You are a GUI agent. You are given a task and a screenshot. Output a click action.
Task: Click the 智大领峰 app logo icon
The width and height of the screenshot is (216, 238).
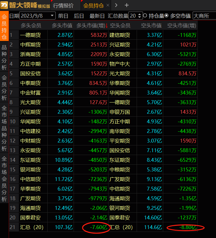pyautogui.click(x=4, y=5)
